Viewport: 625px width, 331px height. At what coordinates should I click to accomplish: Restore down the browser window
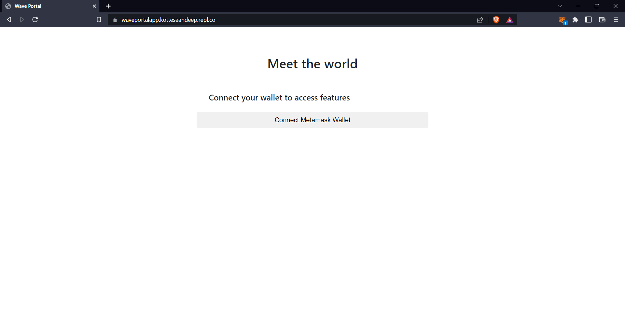pos(597,6)
